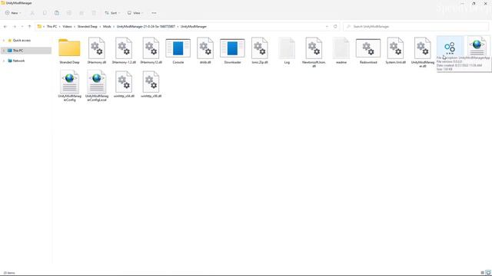Screen dimensions: 492x276
Task: Click This PC in the address bar
Action: coord(52,27)
